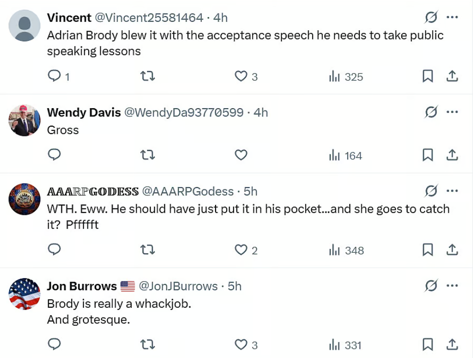Share Jon Burrows's tweet
This screenshot has width=473, height=358.
click(452, 344)
